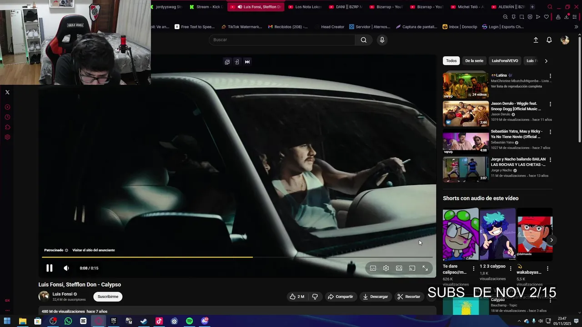This screenshot has width=582, height=327.
Task: Like the Calypso video
Action: [297, 297]
